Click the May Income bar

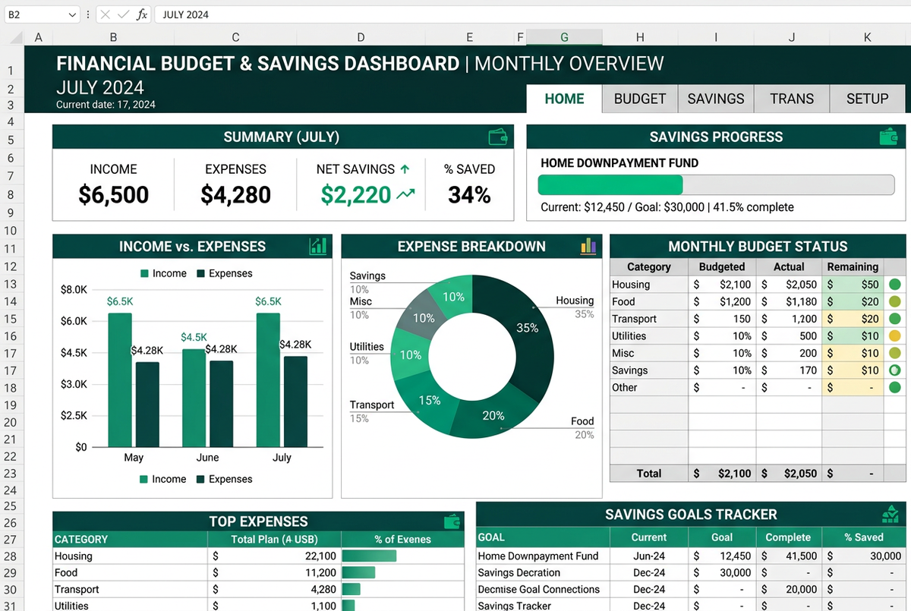[120, 380]
